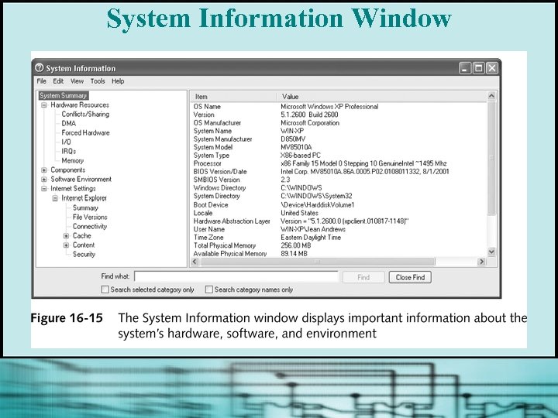Image resolution: width=558 pixels, height=418 pixels.
Task: Click the Available Physical Memory row
Action: [x=339, y=254]
